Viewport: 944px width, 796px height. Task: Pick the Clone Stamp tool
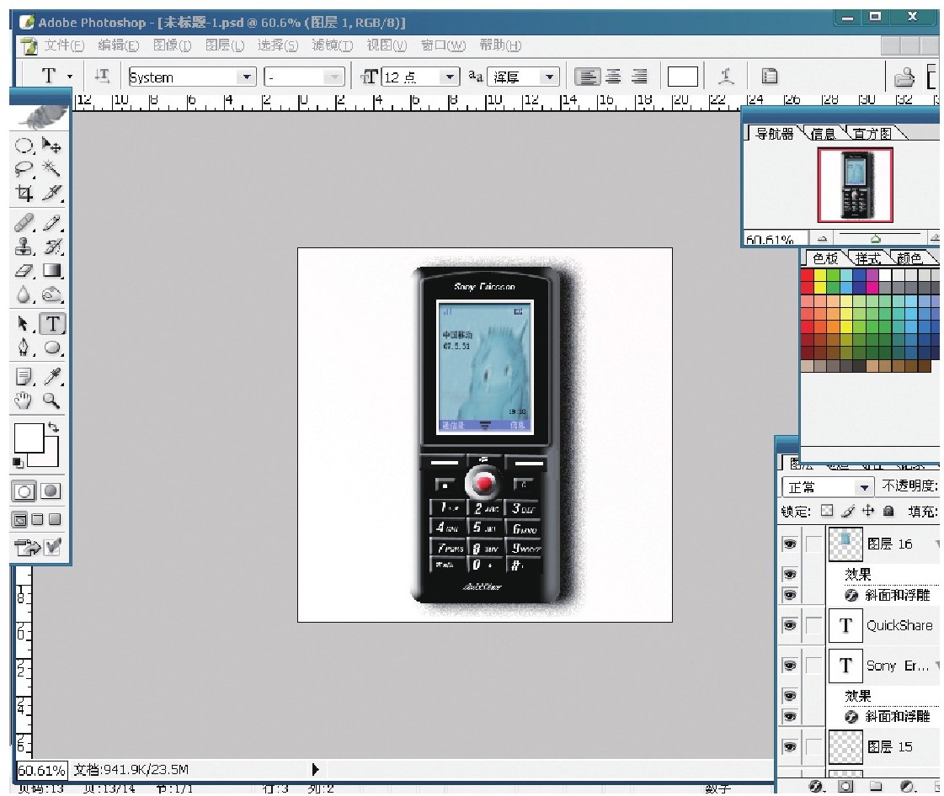point(24,246)
